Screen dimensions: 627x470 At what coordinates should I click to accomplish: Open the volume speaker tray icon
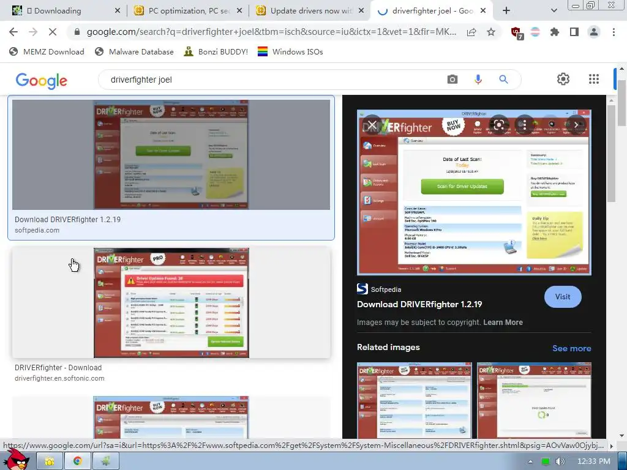560,461
